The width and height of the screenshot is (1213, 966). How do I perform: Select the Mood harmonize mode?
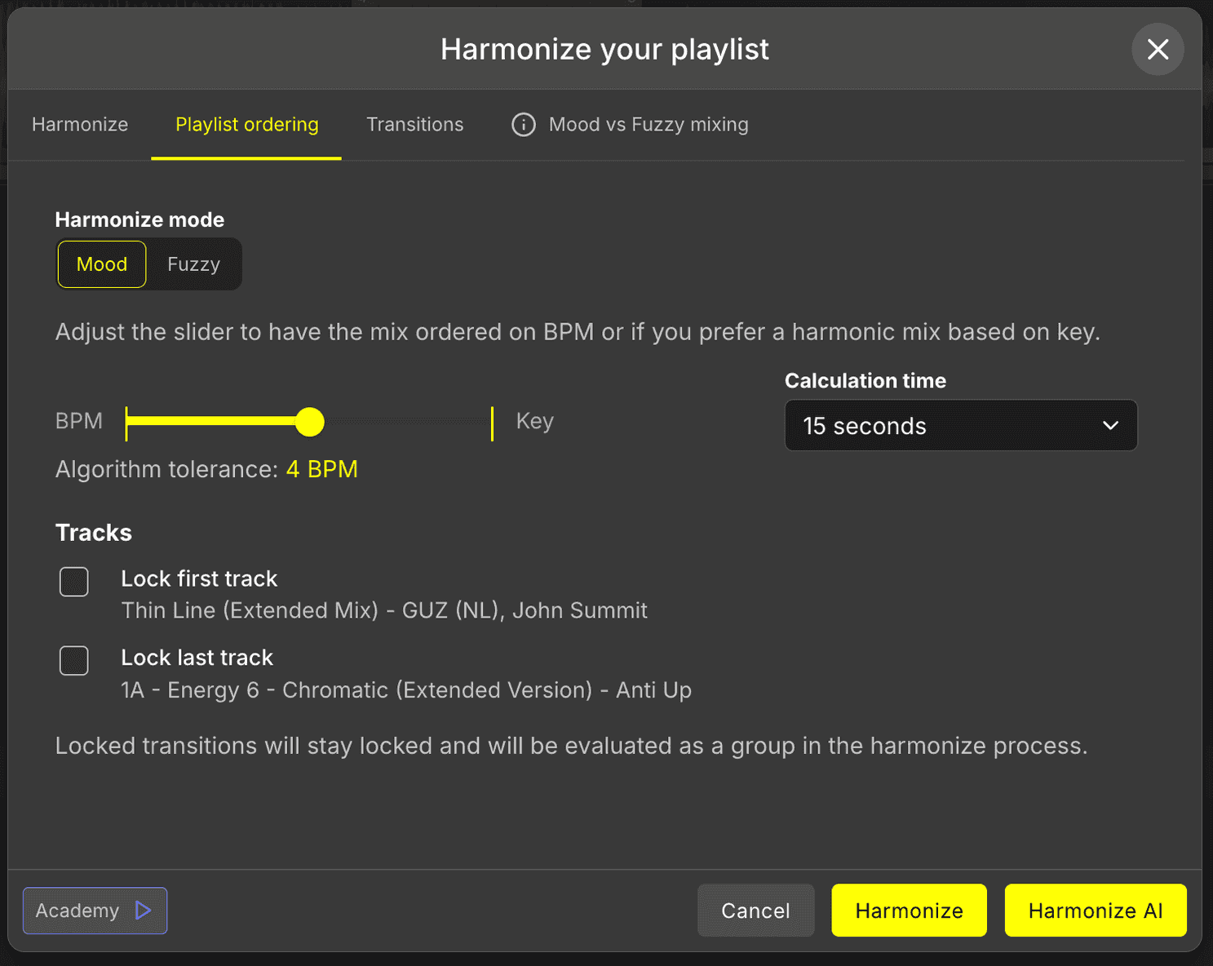click(x=101, y=264)
